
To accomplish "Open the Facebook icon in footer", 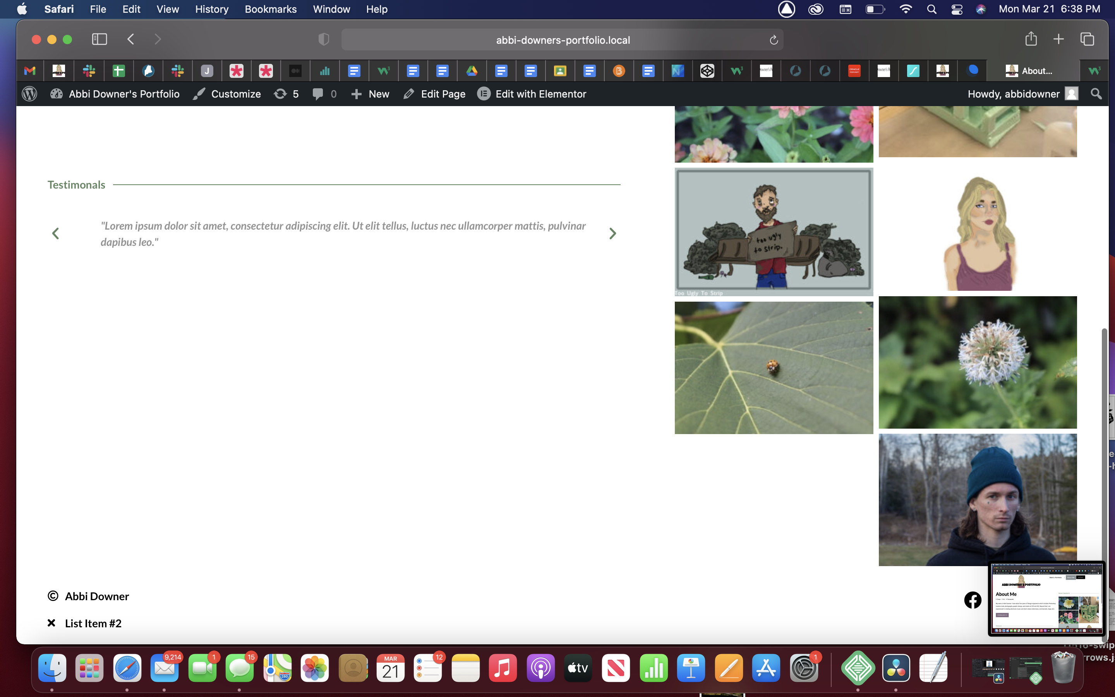I will tap(973, 600).
